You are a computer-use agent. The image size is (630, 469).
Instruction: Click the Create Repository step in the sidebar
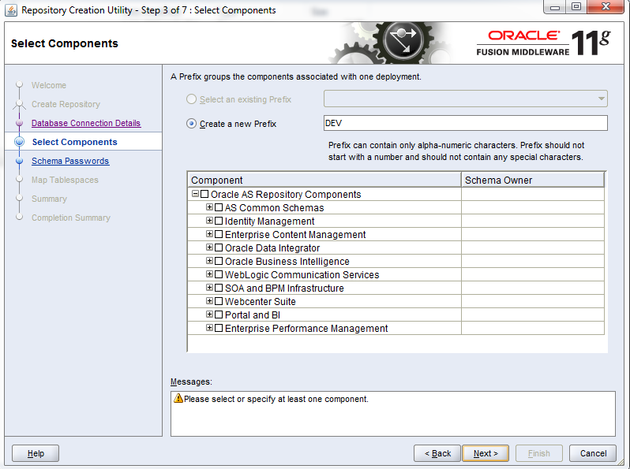pos(66,104)
